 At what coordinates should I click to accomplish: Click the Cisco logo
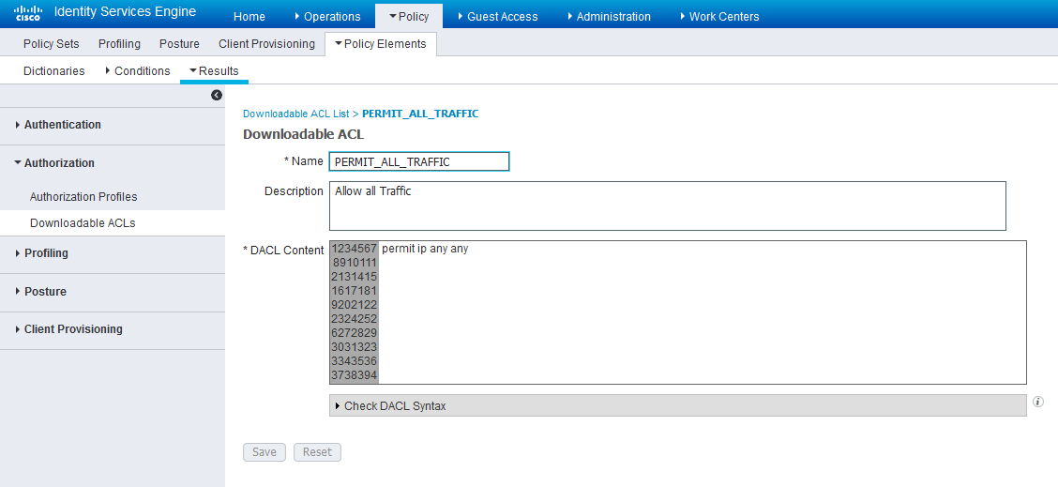point(27,13)
